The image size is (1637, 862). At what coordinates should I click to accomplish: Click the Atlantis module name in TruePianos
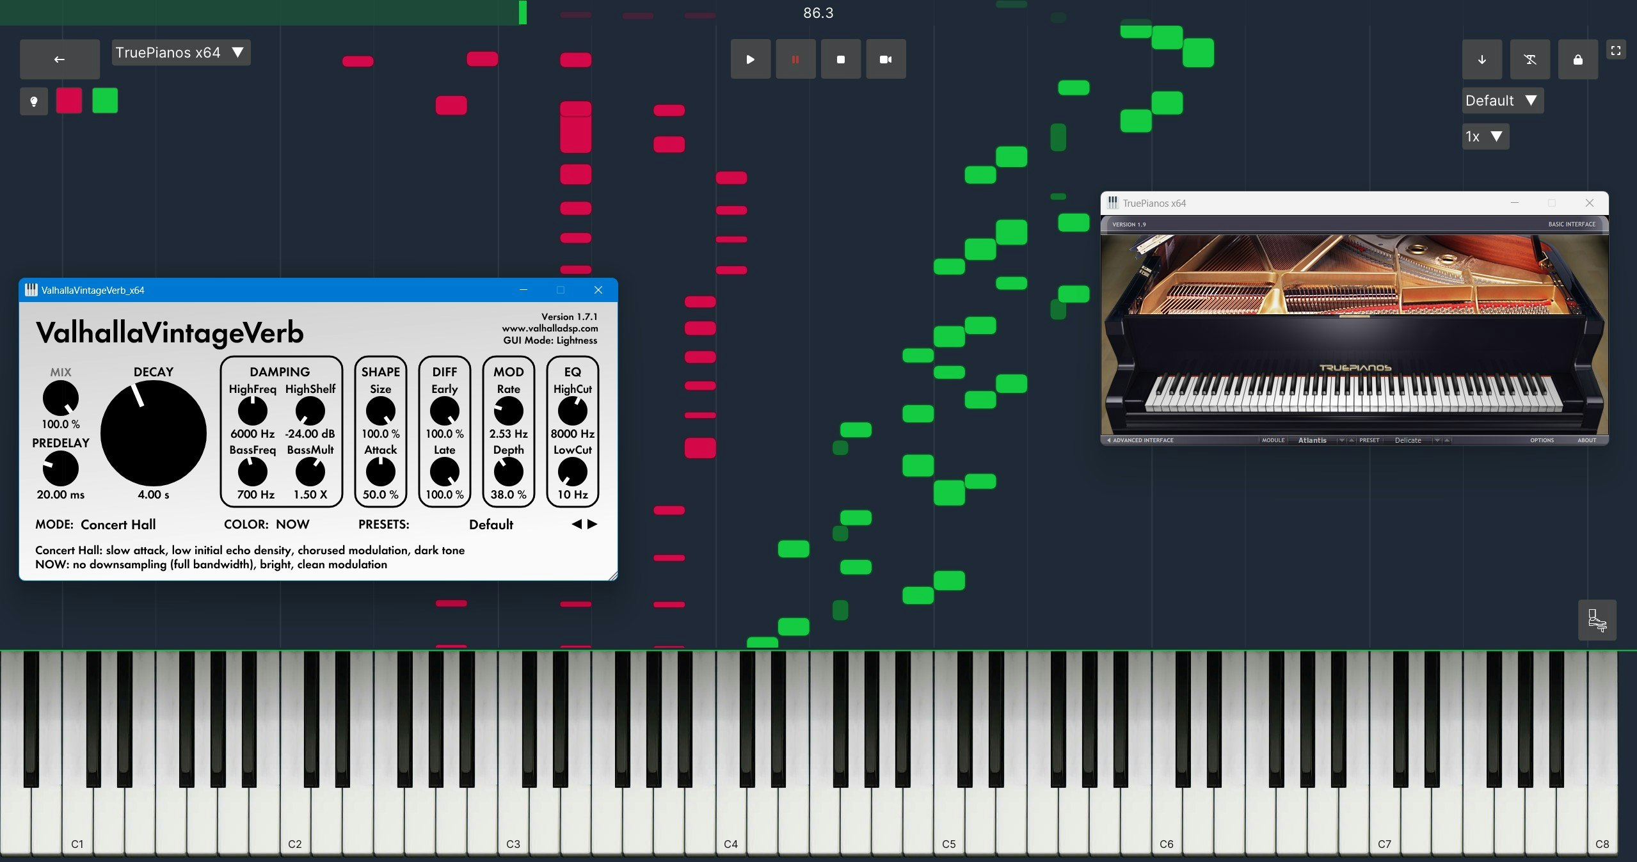click(x=1312, y=440)
